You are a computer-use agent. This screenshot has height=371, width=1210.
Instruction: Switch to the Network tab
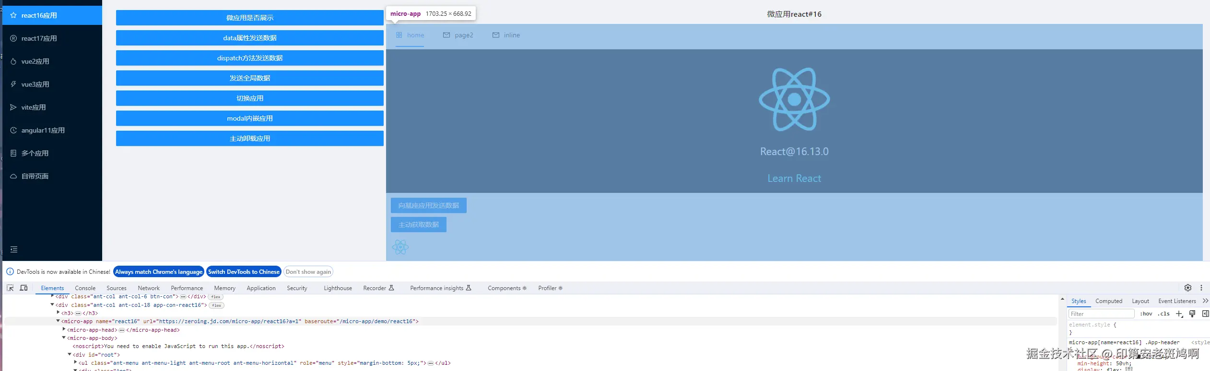pos(149,288)
